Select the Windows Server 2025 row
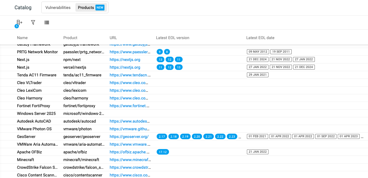368x178 pixels. tap(36, 113)
